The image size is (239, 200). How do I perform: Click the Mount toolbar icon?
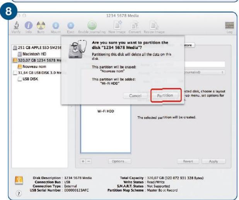(56, 25)
